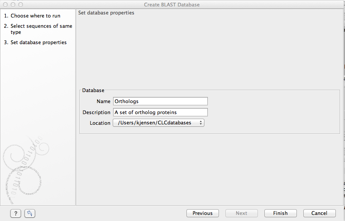Viewport: 345px width, 221px height.
Task: Click the reset-to-defaults arrow icon
Action: pyautogui.click(x=29, y=213)
